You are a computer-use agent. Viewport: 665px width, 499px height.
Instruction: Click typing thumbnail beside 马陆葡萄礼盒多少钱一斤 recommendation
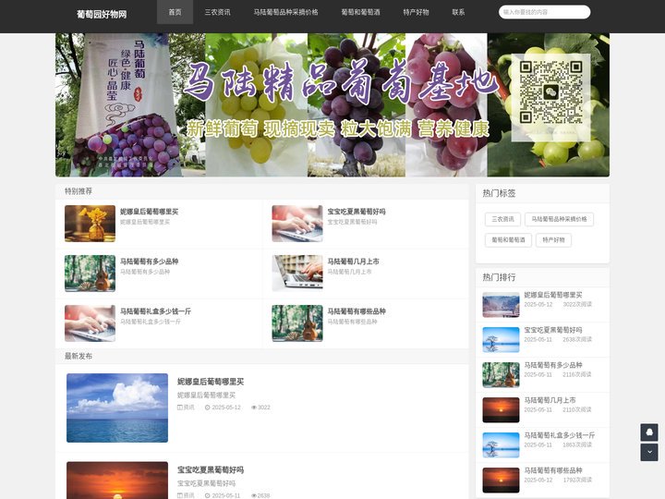(x=90, y=323)
